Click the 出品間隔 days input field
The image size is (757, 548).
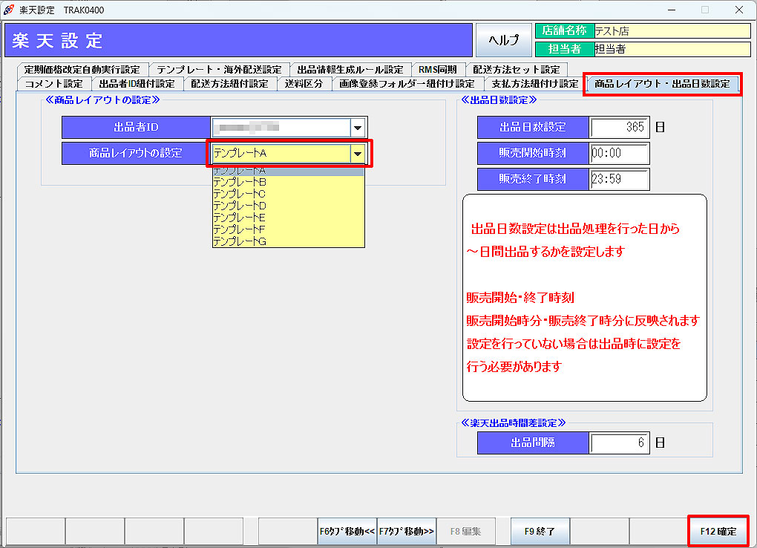point(619,443)
